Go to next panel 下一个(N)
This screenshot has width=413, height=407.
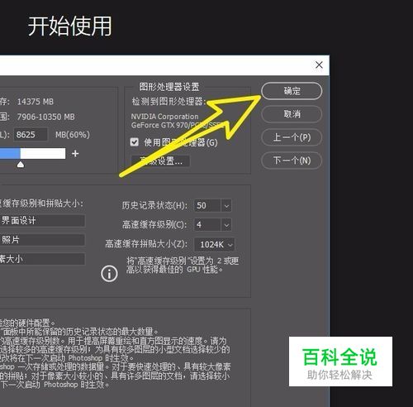click(292, 160)
